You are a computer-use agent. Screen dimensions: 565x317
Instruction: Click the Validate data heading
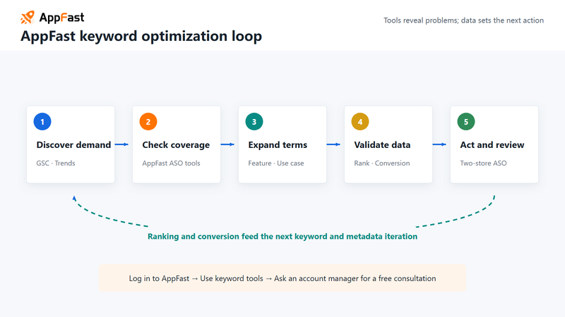pos(382,145)
